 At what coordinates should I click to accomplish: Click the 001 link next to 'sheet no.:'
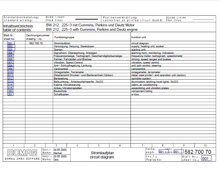[x=206, y=158]
